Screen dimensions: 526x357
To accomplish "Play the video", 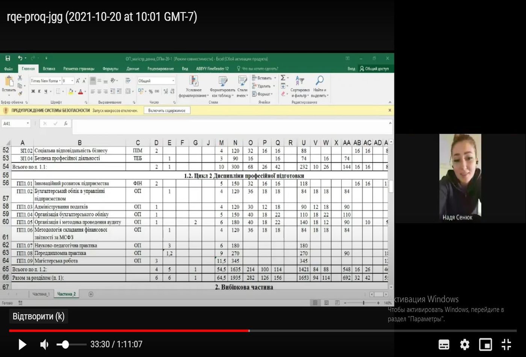I will (22, 344).
